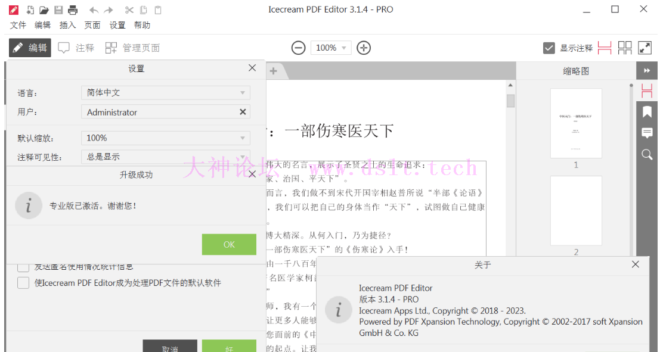Screen dimensions: 660x352
Task: Click the document scrollbar up arrow
Action: tap(510, 85)
